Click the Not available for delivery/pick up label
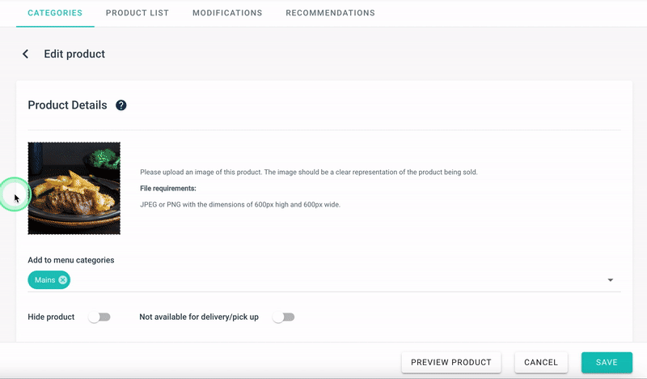647x379 pixels. click(x=199, y=317)
